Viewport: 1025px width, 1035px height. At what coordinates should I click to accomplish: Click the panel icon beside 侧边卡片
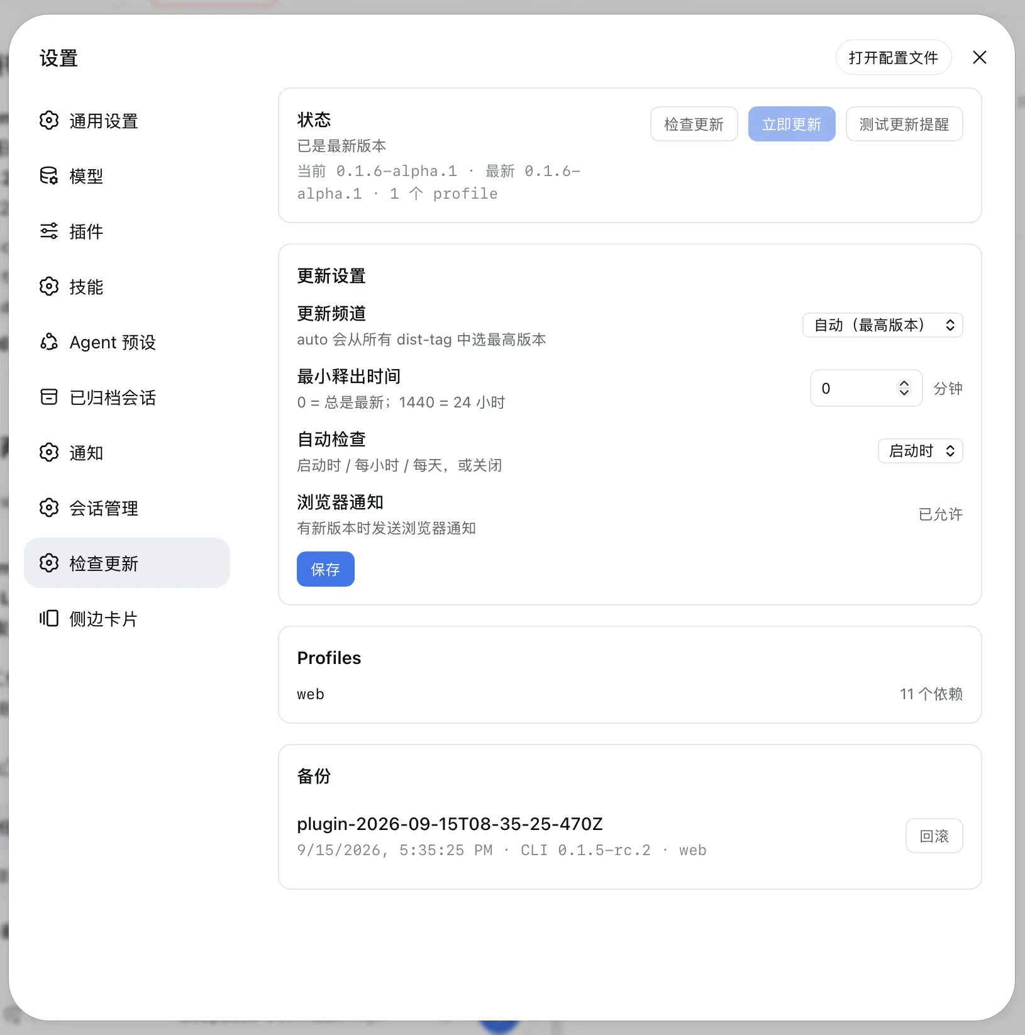(x=49, y=618)
